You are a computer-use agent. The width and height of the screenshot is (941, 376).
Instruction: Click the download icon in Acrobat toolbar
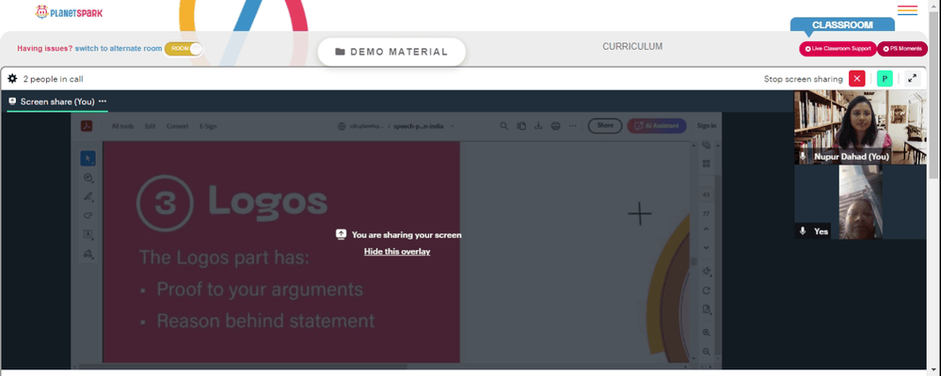[538, 126]
